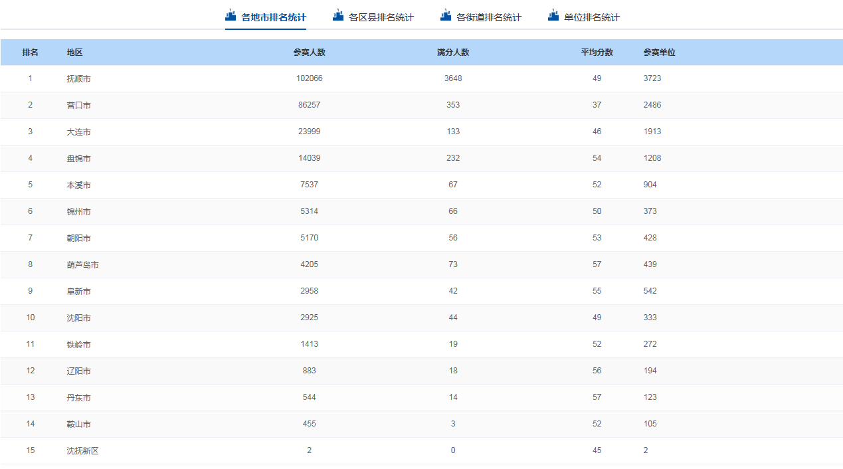Image resolution: width=843 pixels, height=469 pixels.
Task: Click unit count 904 for 本溪市
Action: point(650,185)
